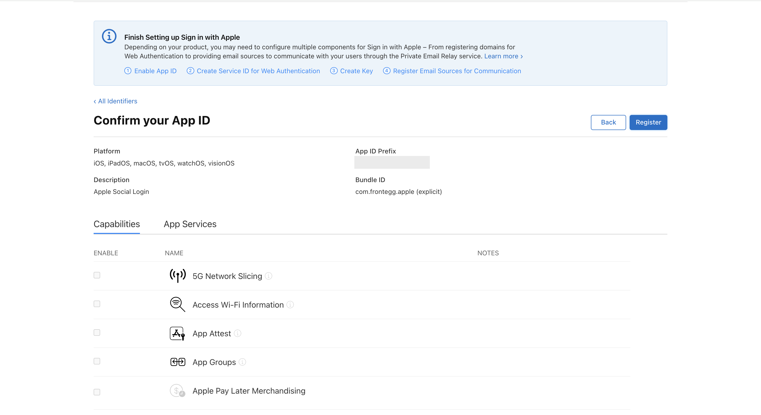Screen dimensions: 761x415
Task: Click the Apple Pay Later Merchandising icon
Action: (177, 391)
